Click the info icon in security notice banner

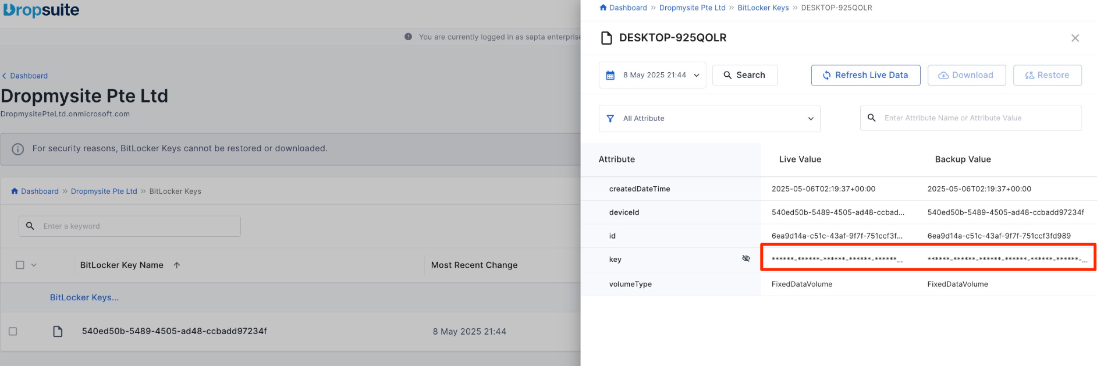pyautogui.click(x=18, y=149)
